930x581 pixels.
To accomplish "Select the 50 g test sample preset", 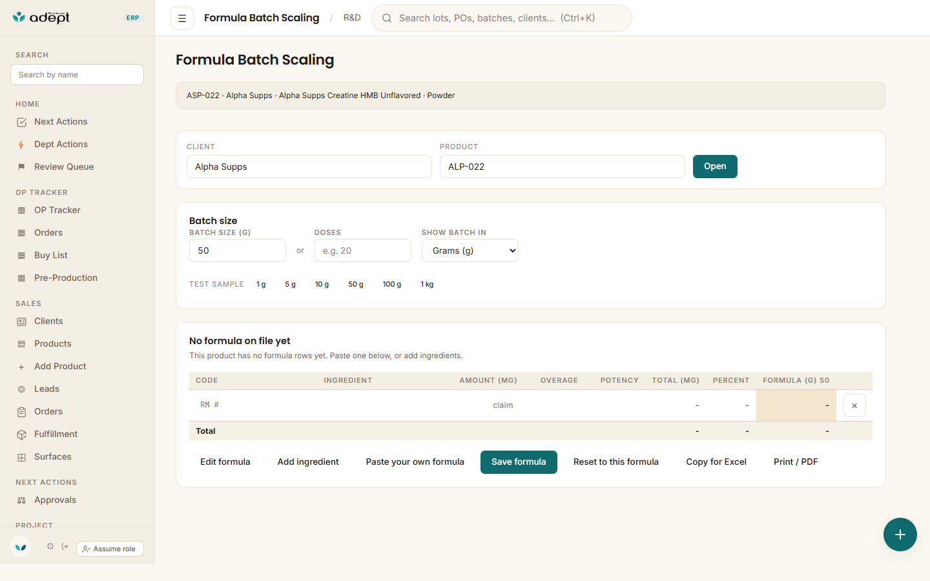I will coord(356,284).
